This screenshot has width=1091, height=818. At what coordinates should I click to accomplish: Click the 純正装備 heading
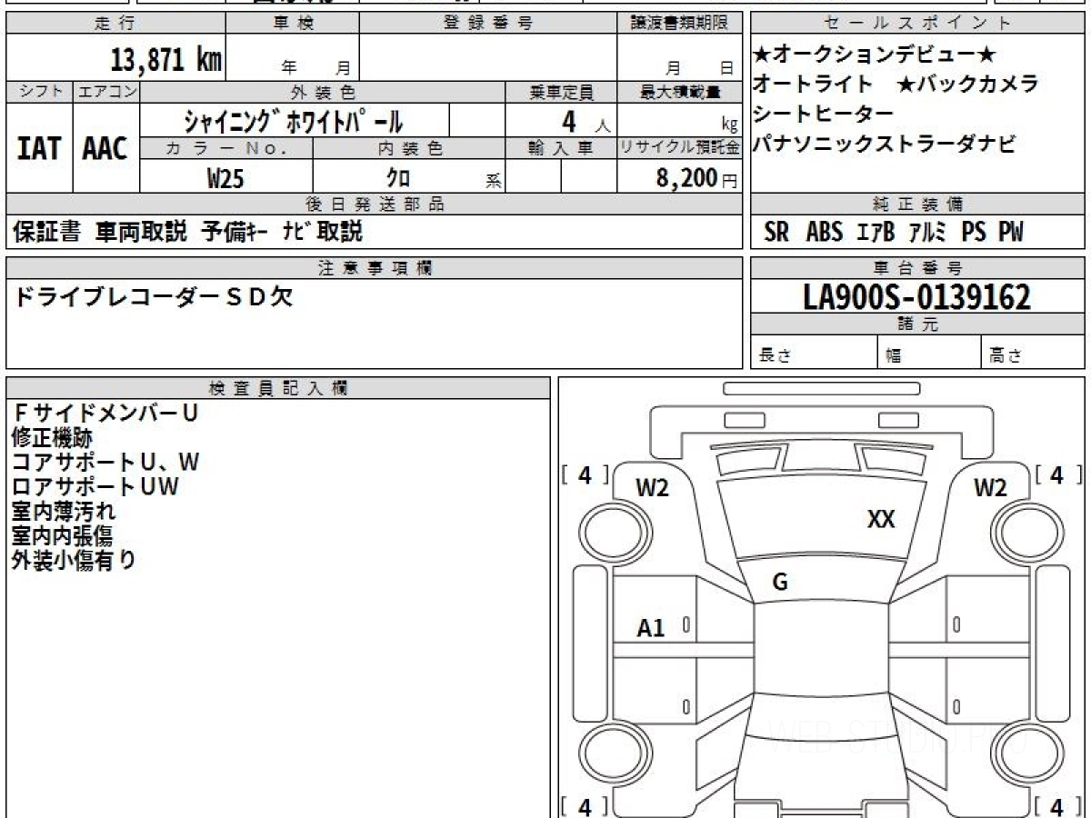[917, 204]
